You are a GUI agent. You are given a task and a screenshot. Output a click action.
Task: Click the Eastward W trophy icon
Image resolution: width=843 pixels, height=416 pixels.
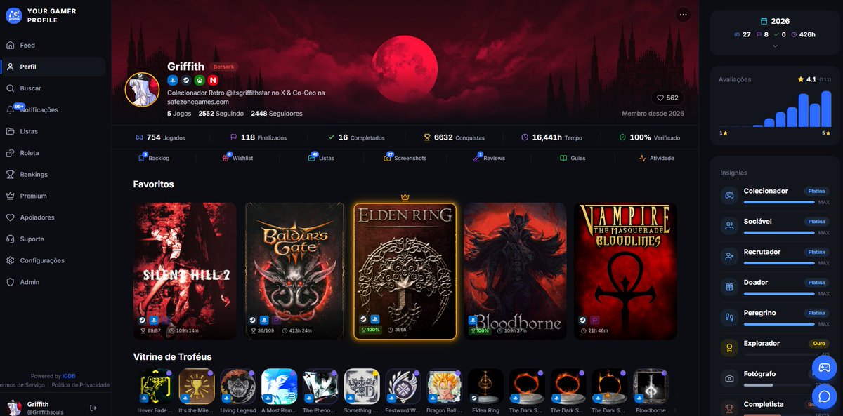[403, 386]
